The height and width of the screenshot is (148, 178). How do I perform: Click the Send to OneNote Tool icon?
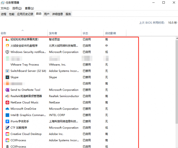[7, 90]
